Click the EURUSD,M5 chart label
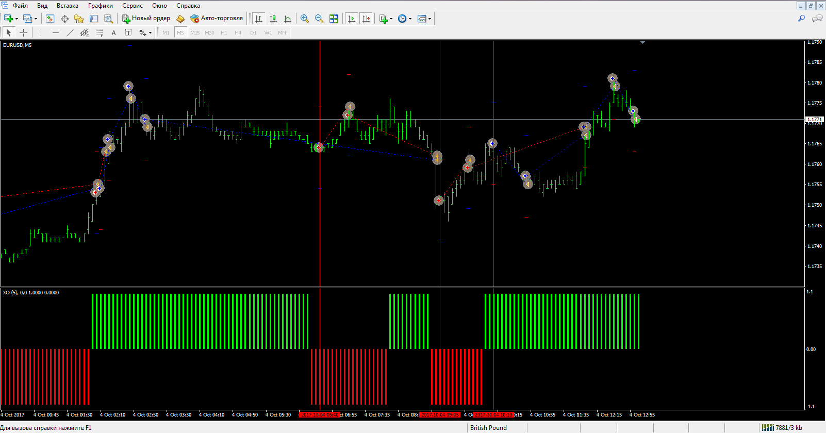This screenshot has width=826, height=433. pyautogui.click(x=17, y=45)
